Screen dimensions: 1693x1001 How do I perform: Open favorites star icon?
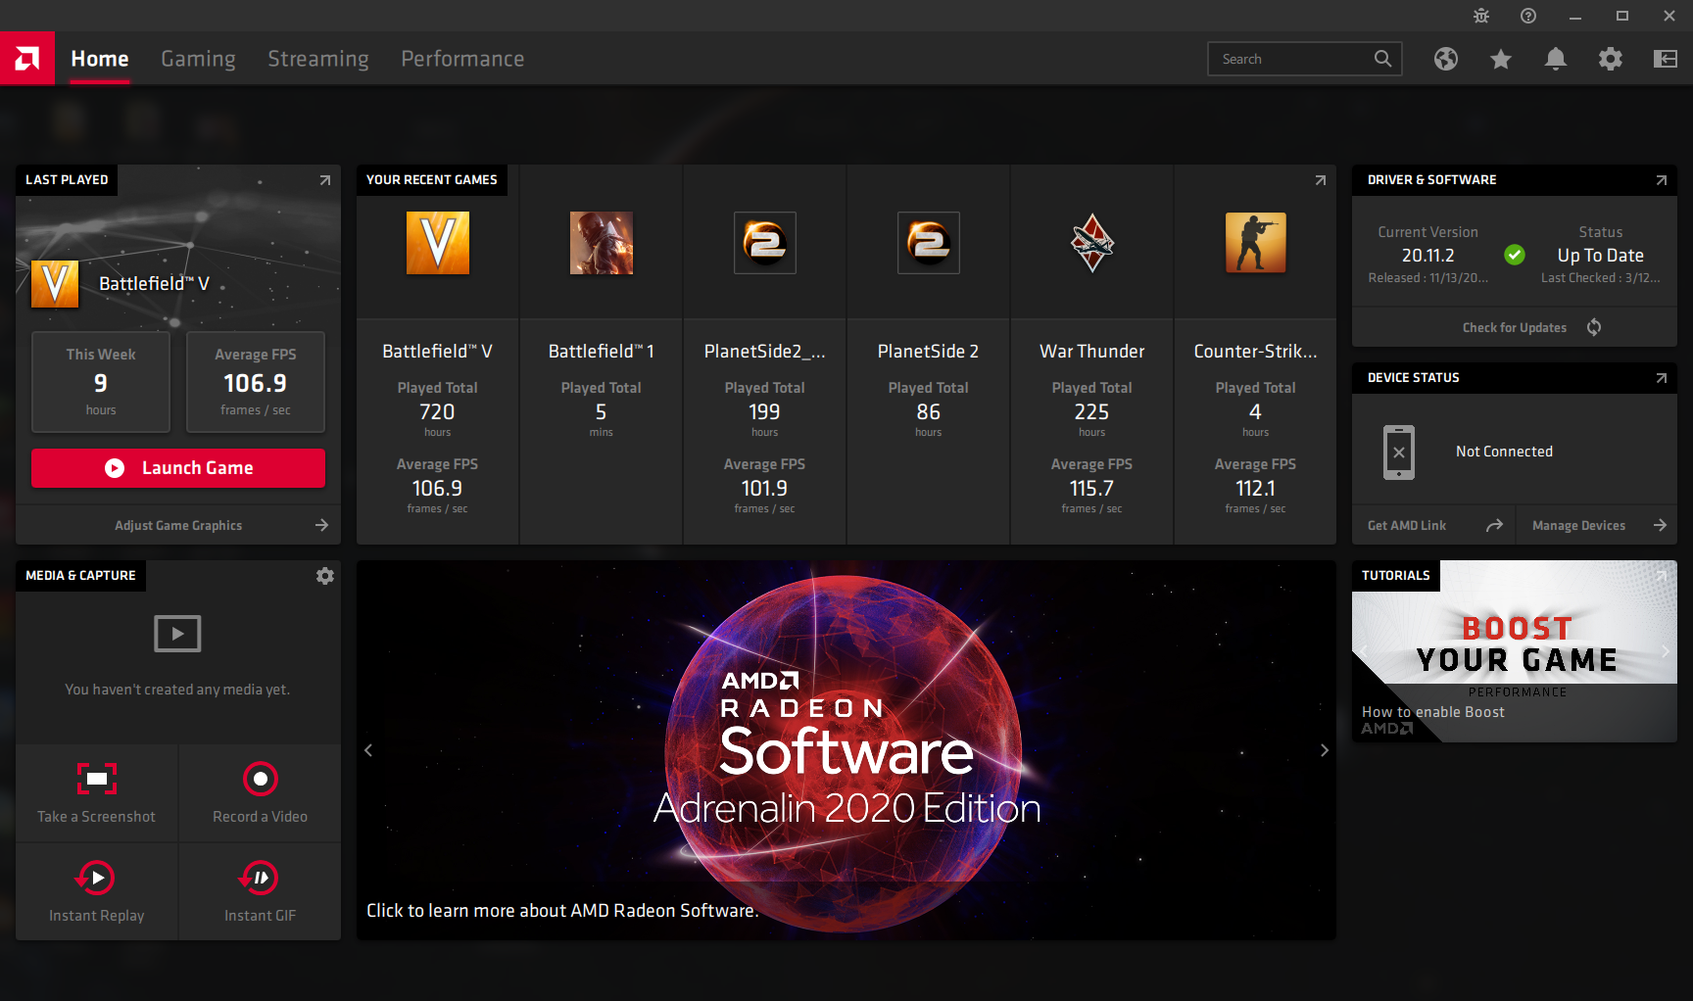pos(1500,60)
